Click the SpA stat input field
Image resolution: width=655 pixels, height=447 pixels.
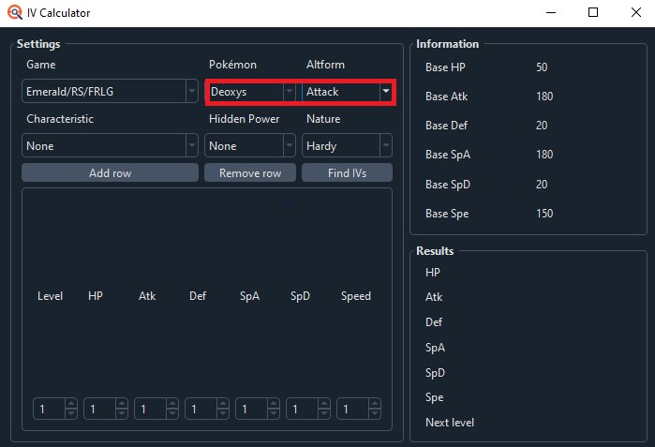pos(251,409)
